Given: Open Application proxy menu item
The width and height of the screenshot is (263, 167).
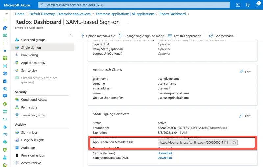Looking at the screenshot, I should 42,63.
